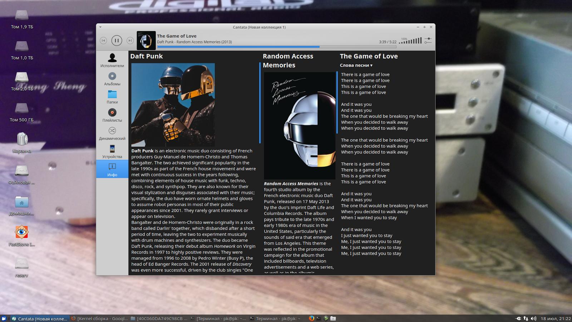Open the playback settings sliders menu

(x=428, y=40)
